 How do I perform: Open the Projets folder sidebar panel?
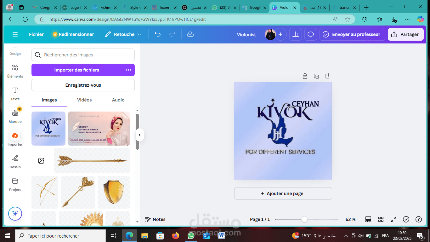(15, 185)
